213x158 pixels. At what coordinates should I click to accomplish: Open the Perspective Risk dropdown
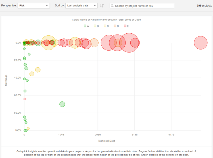[x=34, y=6]
